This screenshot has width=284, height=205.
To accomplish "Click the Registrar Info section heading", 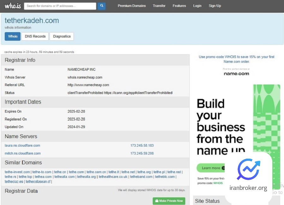I will 20,60.
